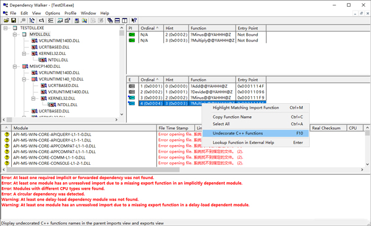Click the Auto Expand tree toolbar icon
Screen dimensions: 371x226
coord(32,20)
